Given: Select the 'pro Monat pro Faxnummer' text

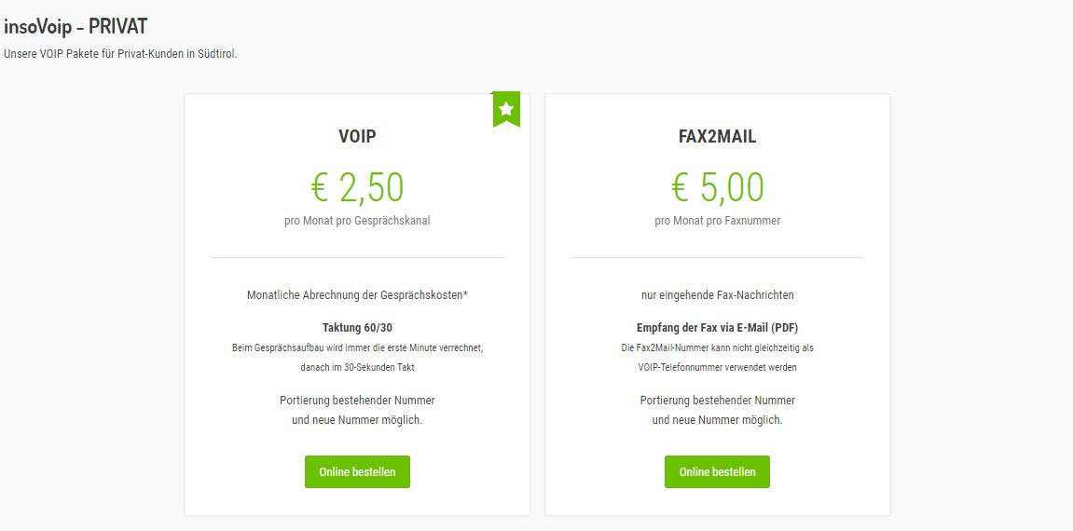Looking at the screenshot, I should coord(717,221).
